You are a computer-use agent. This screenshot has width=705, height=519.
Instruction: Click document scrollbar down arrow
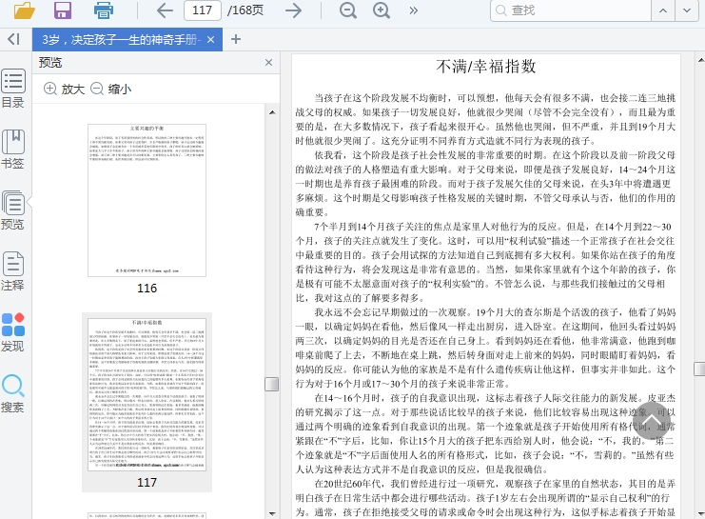[x=700, y=513]
